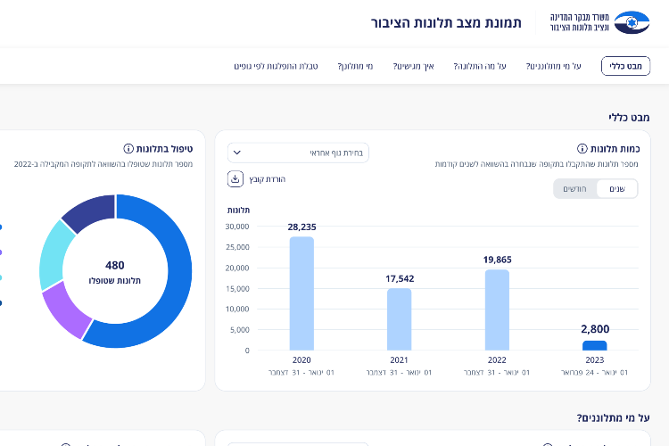
Task: Go to על מה התלונה? tab
Action: pyautogui.click(x=480, y=66)
